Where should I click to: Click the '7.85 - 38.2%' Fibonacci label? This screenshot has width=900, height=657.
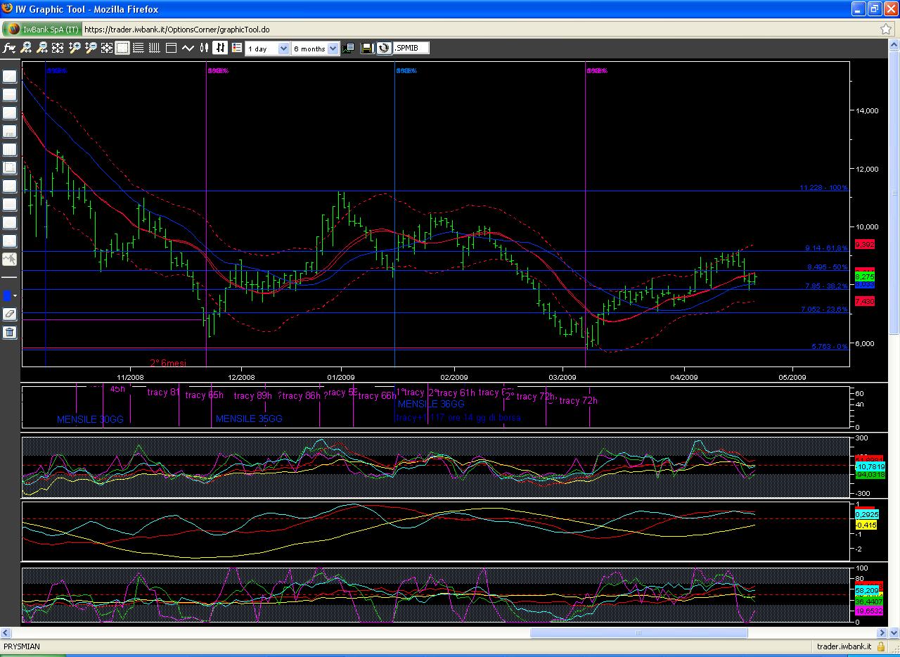point(826,286)
